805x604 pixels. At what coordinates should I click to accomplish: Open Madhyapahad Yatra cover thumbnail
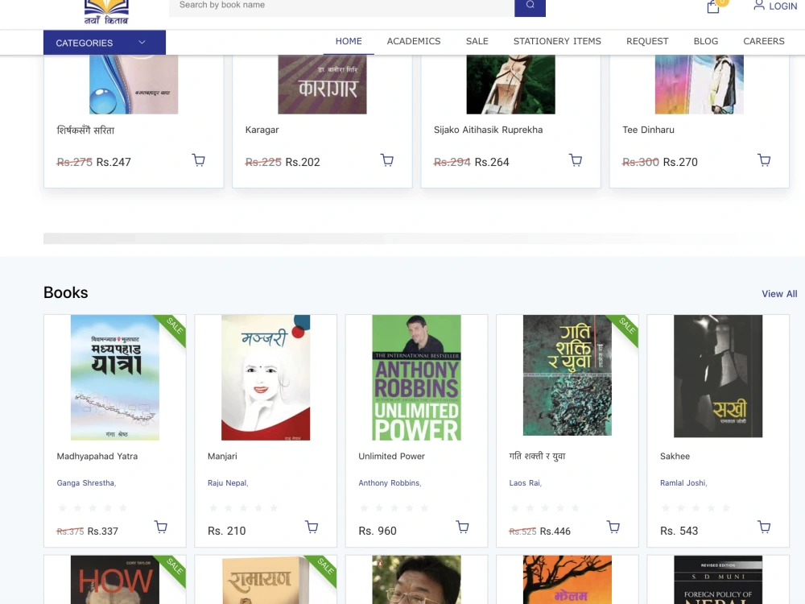[x=115, y=378]
